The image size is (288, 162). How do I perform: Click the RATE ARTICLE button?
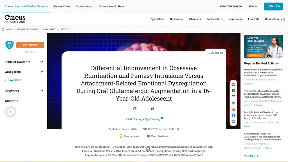pyautogui.click(x=30, y=45)
